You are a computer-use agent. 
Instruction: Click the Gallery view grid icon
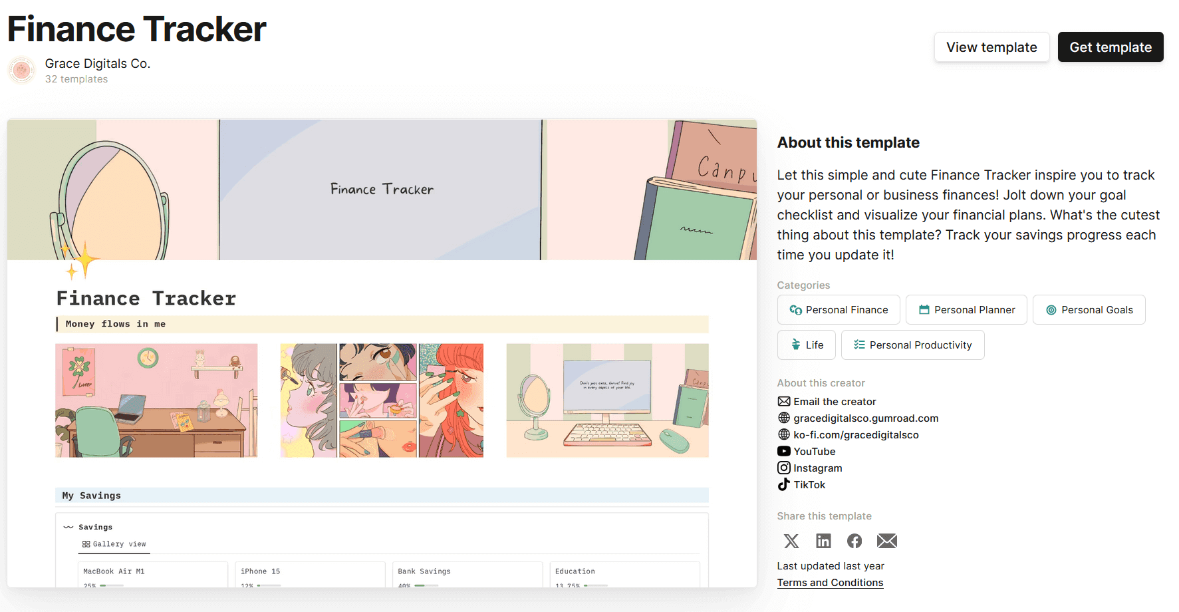click(x=86, y=544)
